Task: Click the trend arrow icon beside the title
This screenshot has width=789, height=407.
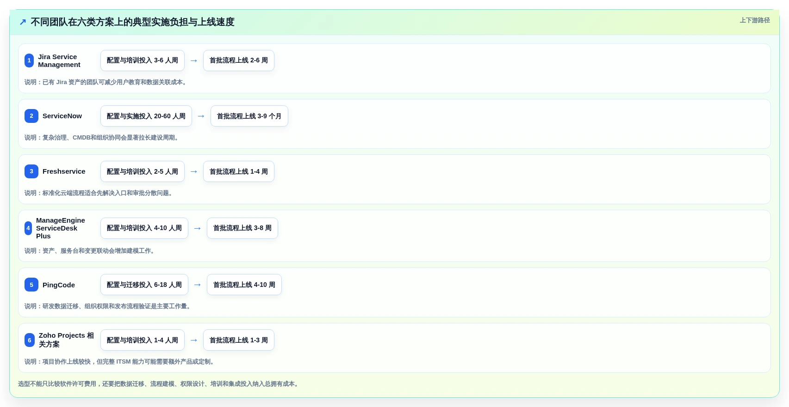Action: point(23,22)
